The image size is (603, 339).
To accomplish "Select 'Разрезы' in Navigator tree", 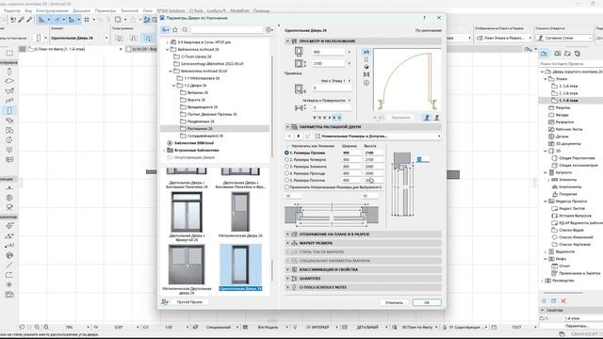I will pyautogui.click(x=563, y=107).
